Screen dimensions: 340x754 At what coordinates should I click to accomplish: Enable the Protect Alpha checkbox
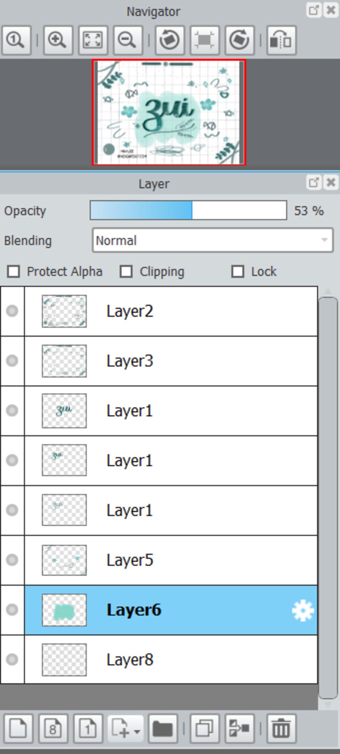[x=14, y=271]
